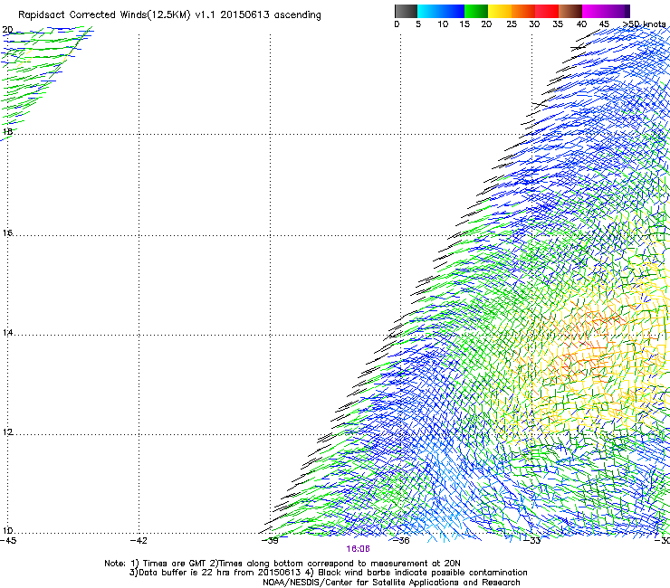The image size is (670, 588).
Task: Click the purple '16:06' swath time label
Action: [x=358, y=549]
